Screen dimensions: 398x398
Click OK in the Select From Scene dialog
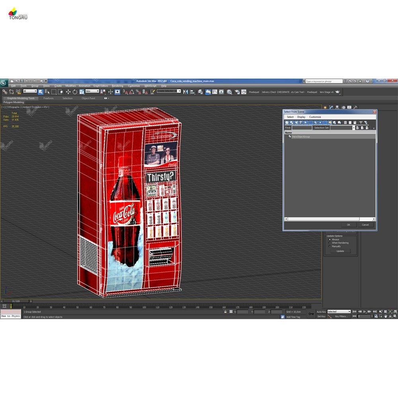click(348, 224)
